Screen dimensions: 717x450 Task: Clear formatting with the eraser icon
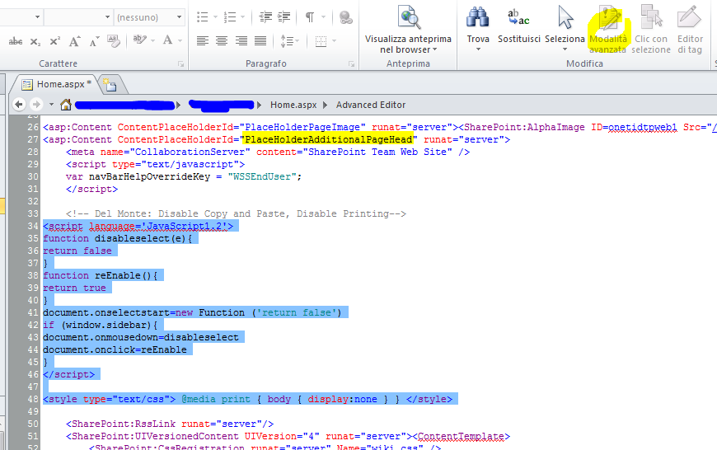[x=114, y=41]
